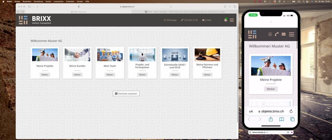Click Weiter under Meine Normen und Pflichten
This screenshot has height=140, width=332.
click(x=207, y=75)
